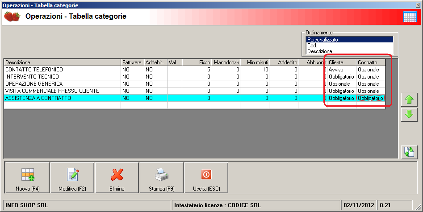Screen dimensions: 423x212
Task: Click Contratto Opzionale for VISITA COMMERCIALE row
Action: point(371,91)
